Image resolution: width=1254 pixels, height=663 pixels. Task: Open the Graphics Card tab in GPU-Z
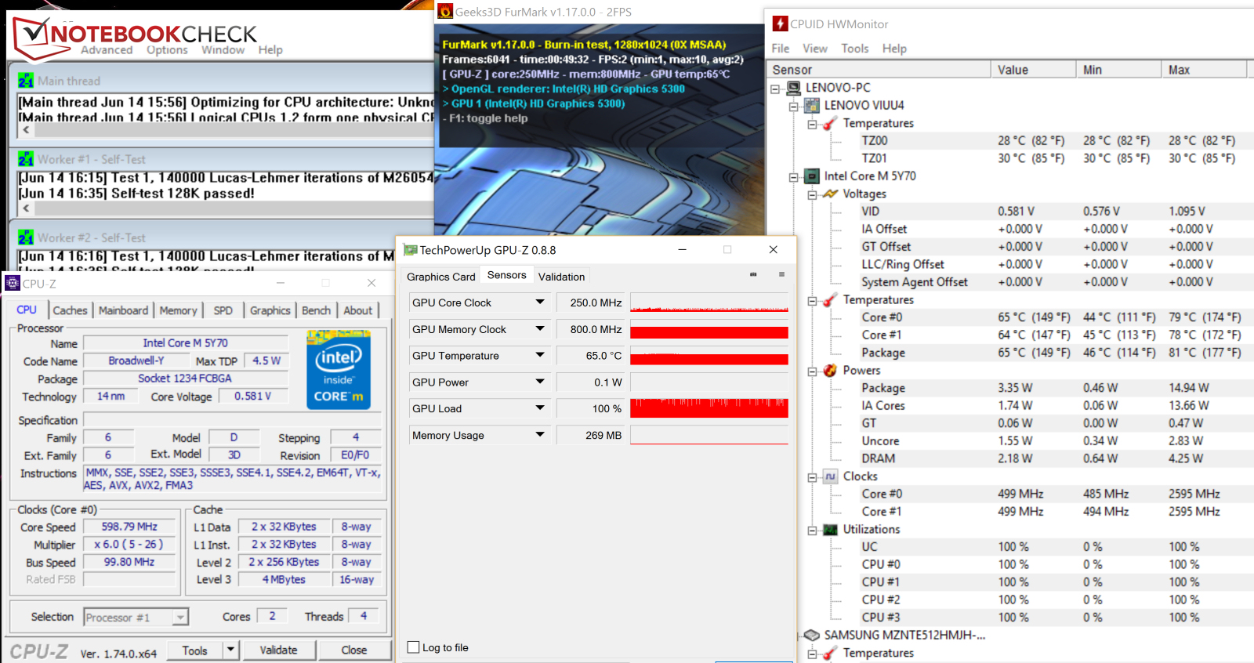click(x=440, y=277)
